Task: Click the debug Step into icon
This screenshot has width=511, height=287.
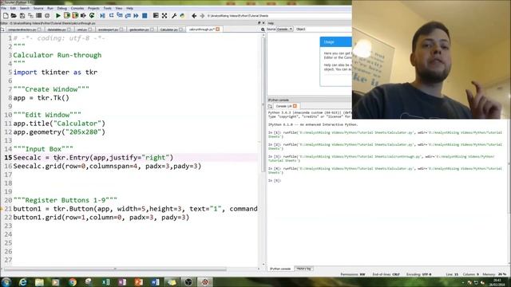Action: tap(120, 16)
